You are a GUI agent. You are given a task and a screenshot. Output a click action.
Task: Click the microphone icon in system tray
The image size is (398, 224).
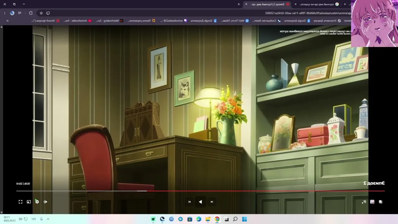(x=41, y=219)
